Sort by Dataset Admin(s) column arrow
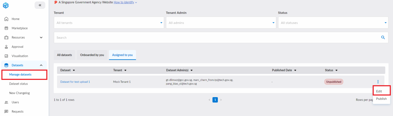Screen dimensions: 393x116 [192, 70]
